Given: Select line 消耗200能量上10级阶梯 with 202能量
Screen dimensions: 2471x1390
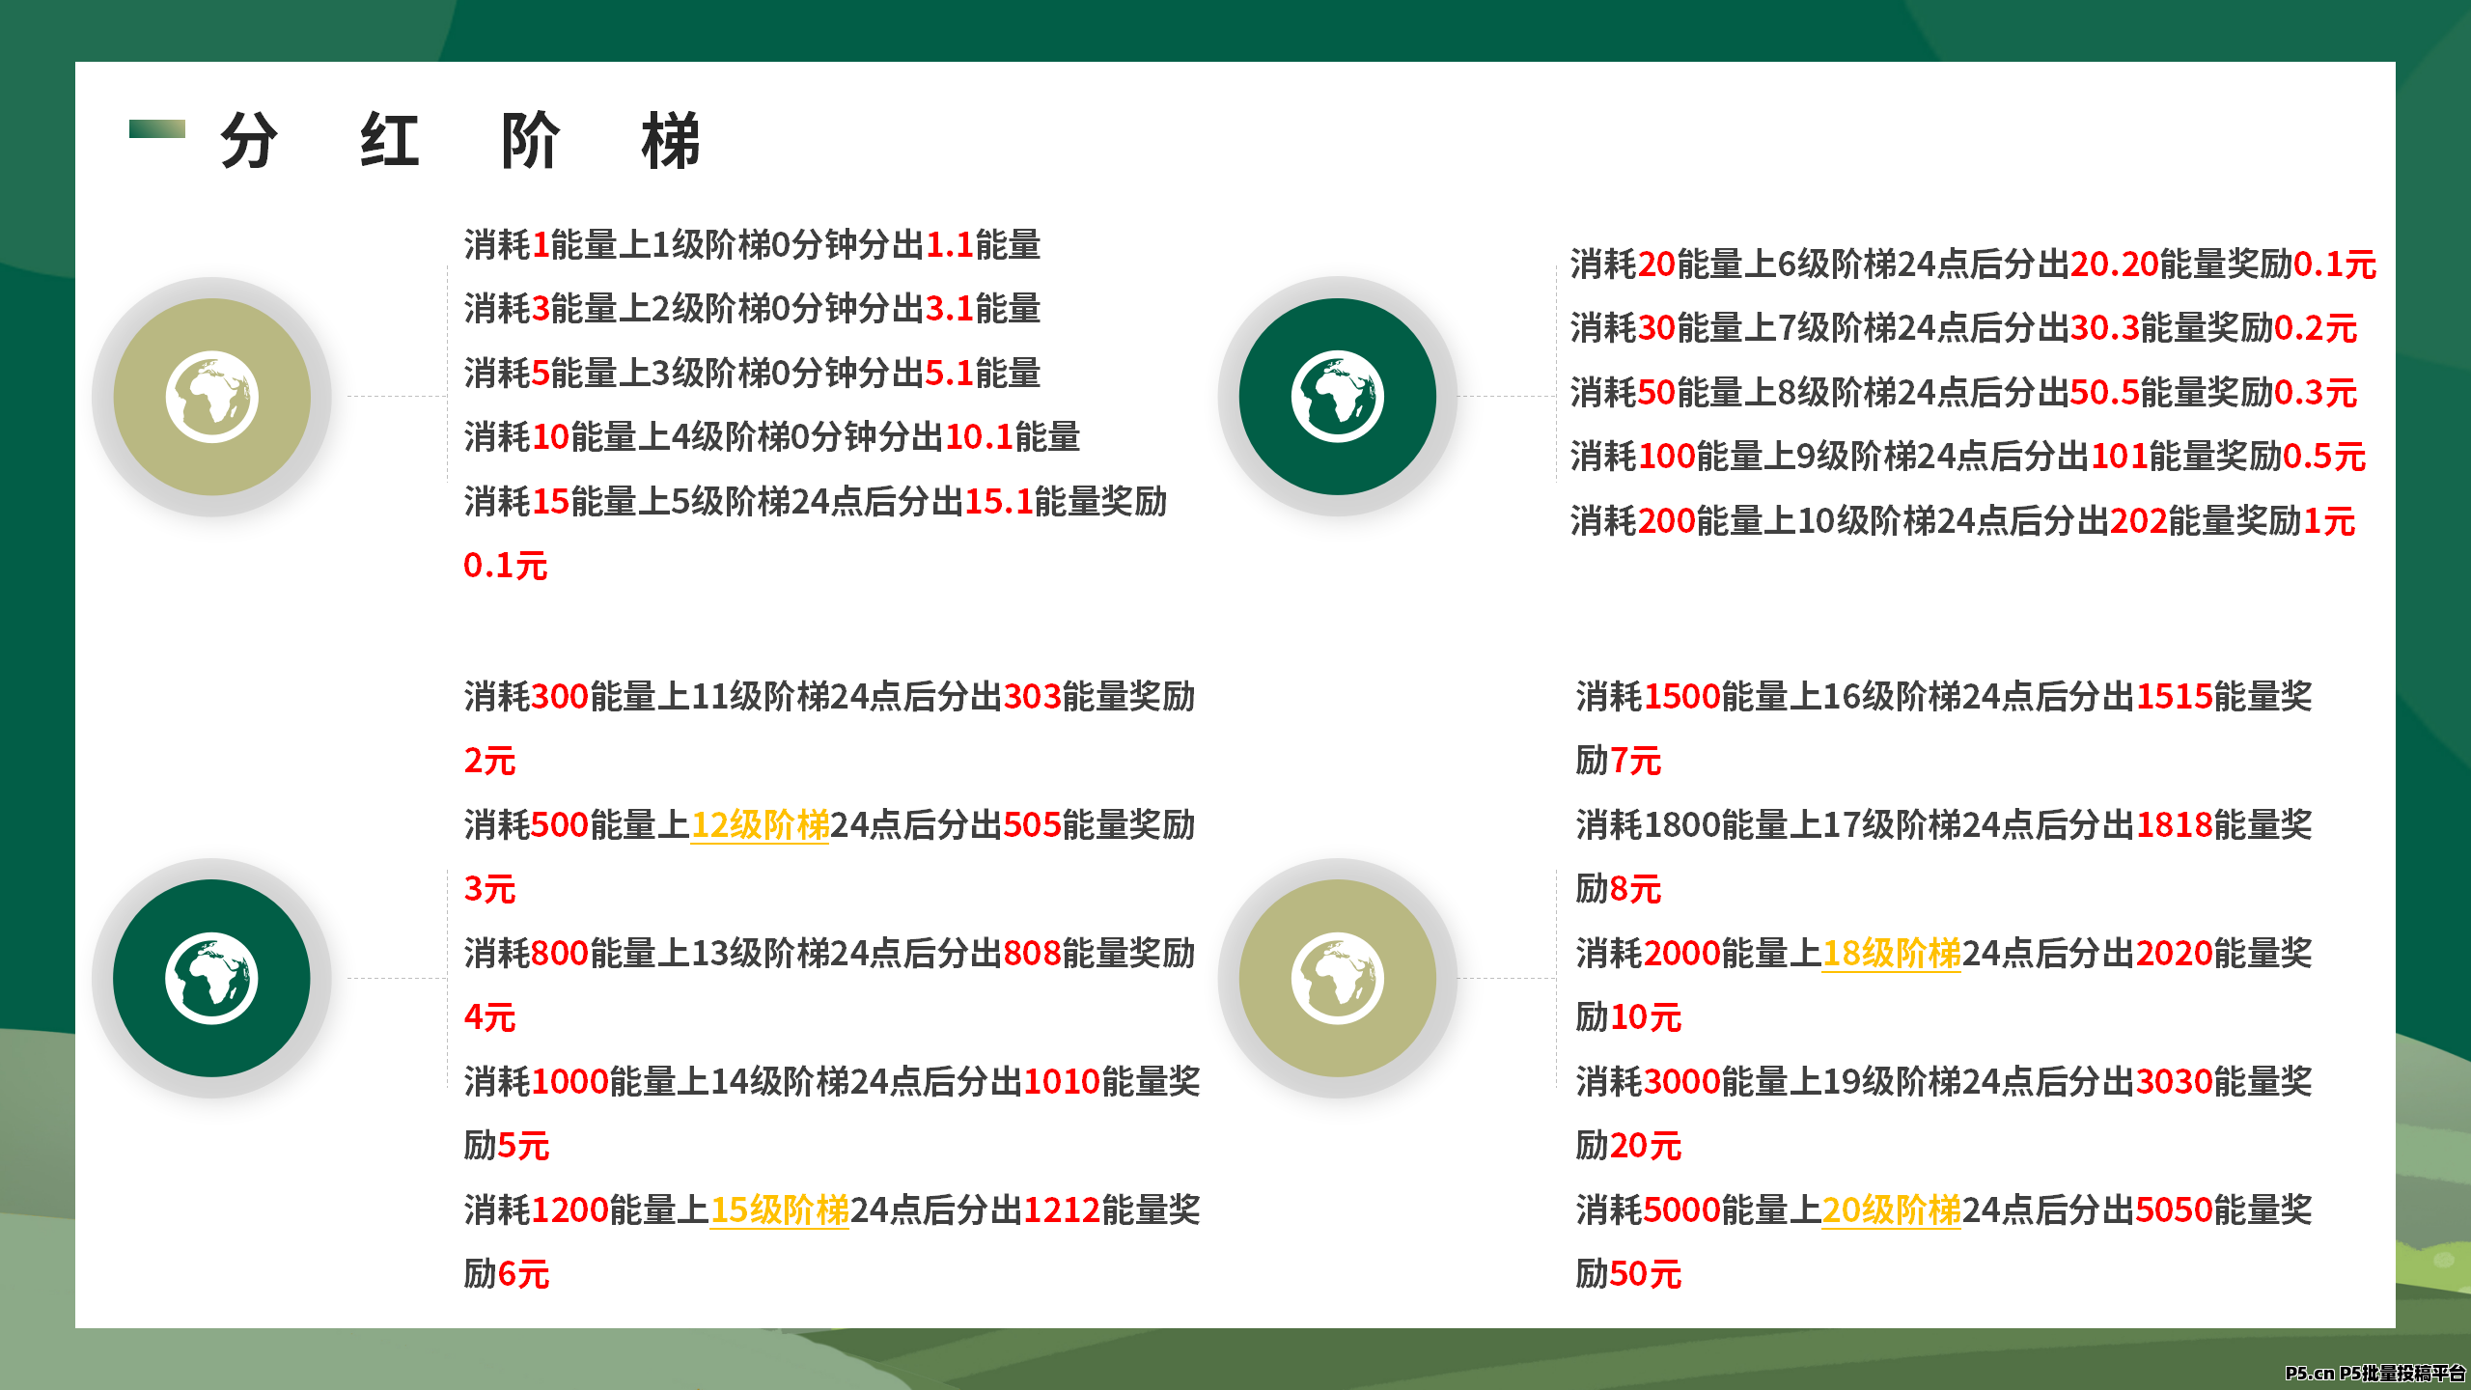Looking at the screenshot, I should coord(1962,521).
